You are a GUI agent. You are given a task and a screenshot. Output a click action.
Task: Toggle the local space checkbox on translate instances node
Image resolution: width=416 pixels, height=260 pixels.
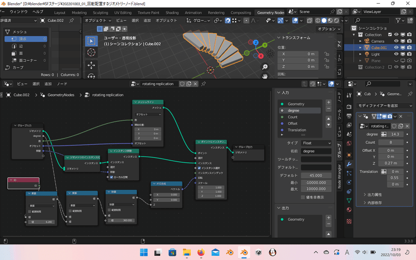point(112,177)
